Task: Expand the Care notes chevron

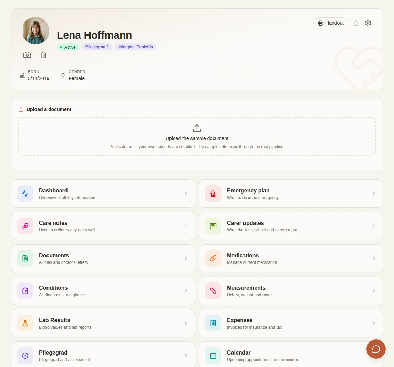Action: (185, 226)
